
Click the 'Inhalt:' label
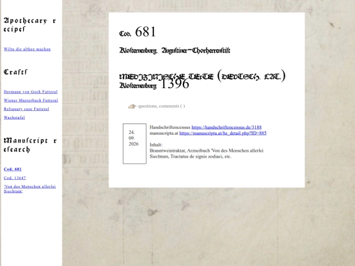coord(156,144)
